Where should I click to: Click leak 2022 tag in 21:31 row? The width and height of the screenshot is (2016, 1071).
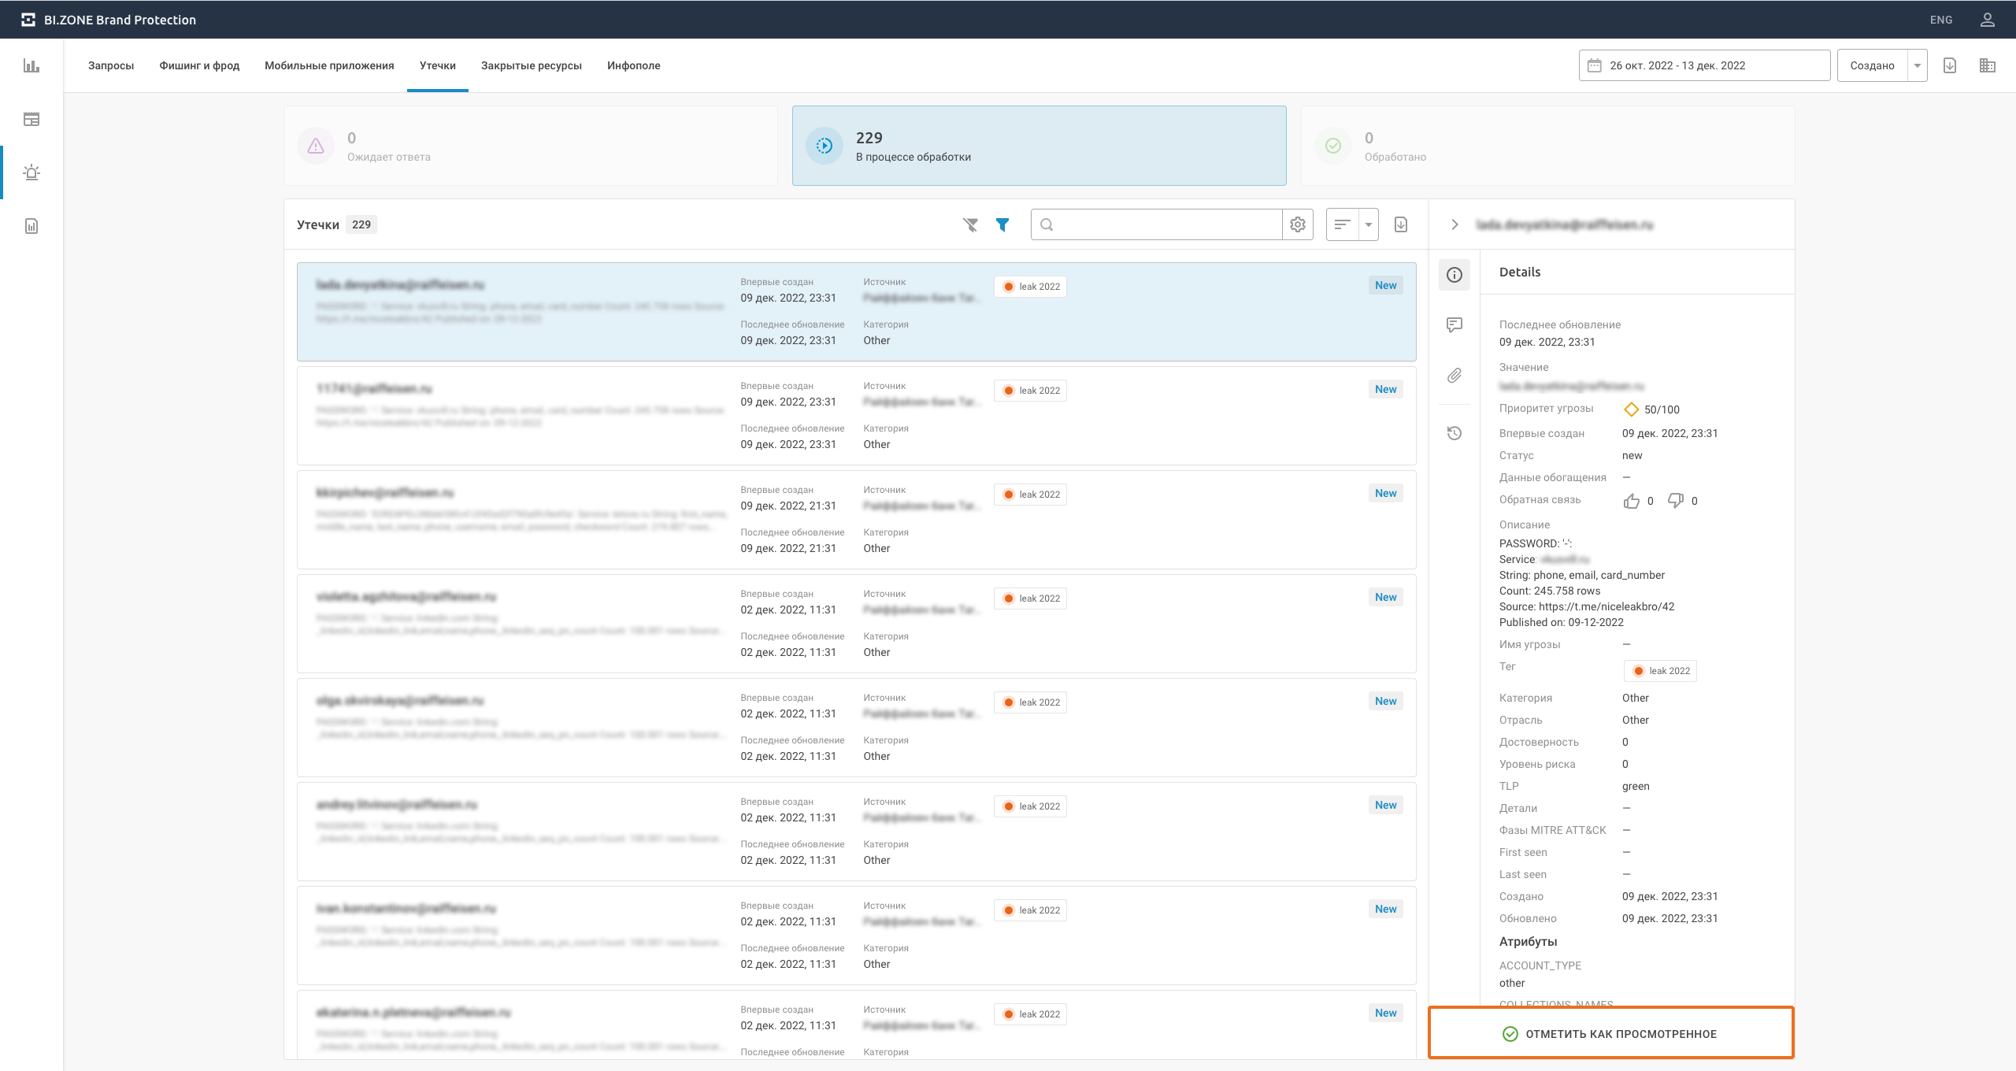1030,495
